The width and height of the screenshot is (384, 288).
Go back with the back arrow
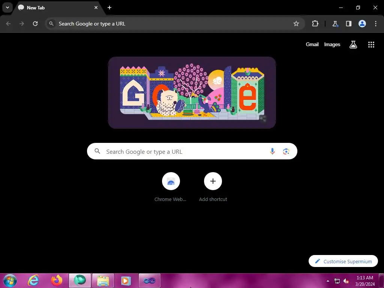(8, 24)
